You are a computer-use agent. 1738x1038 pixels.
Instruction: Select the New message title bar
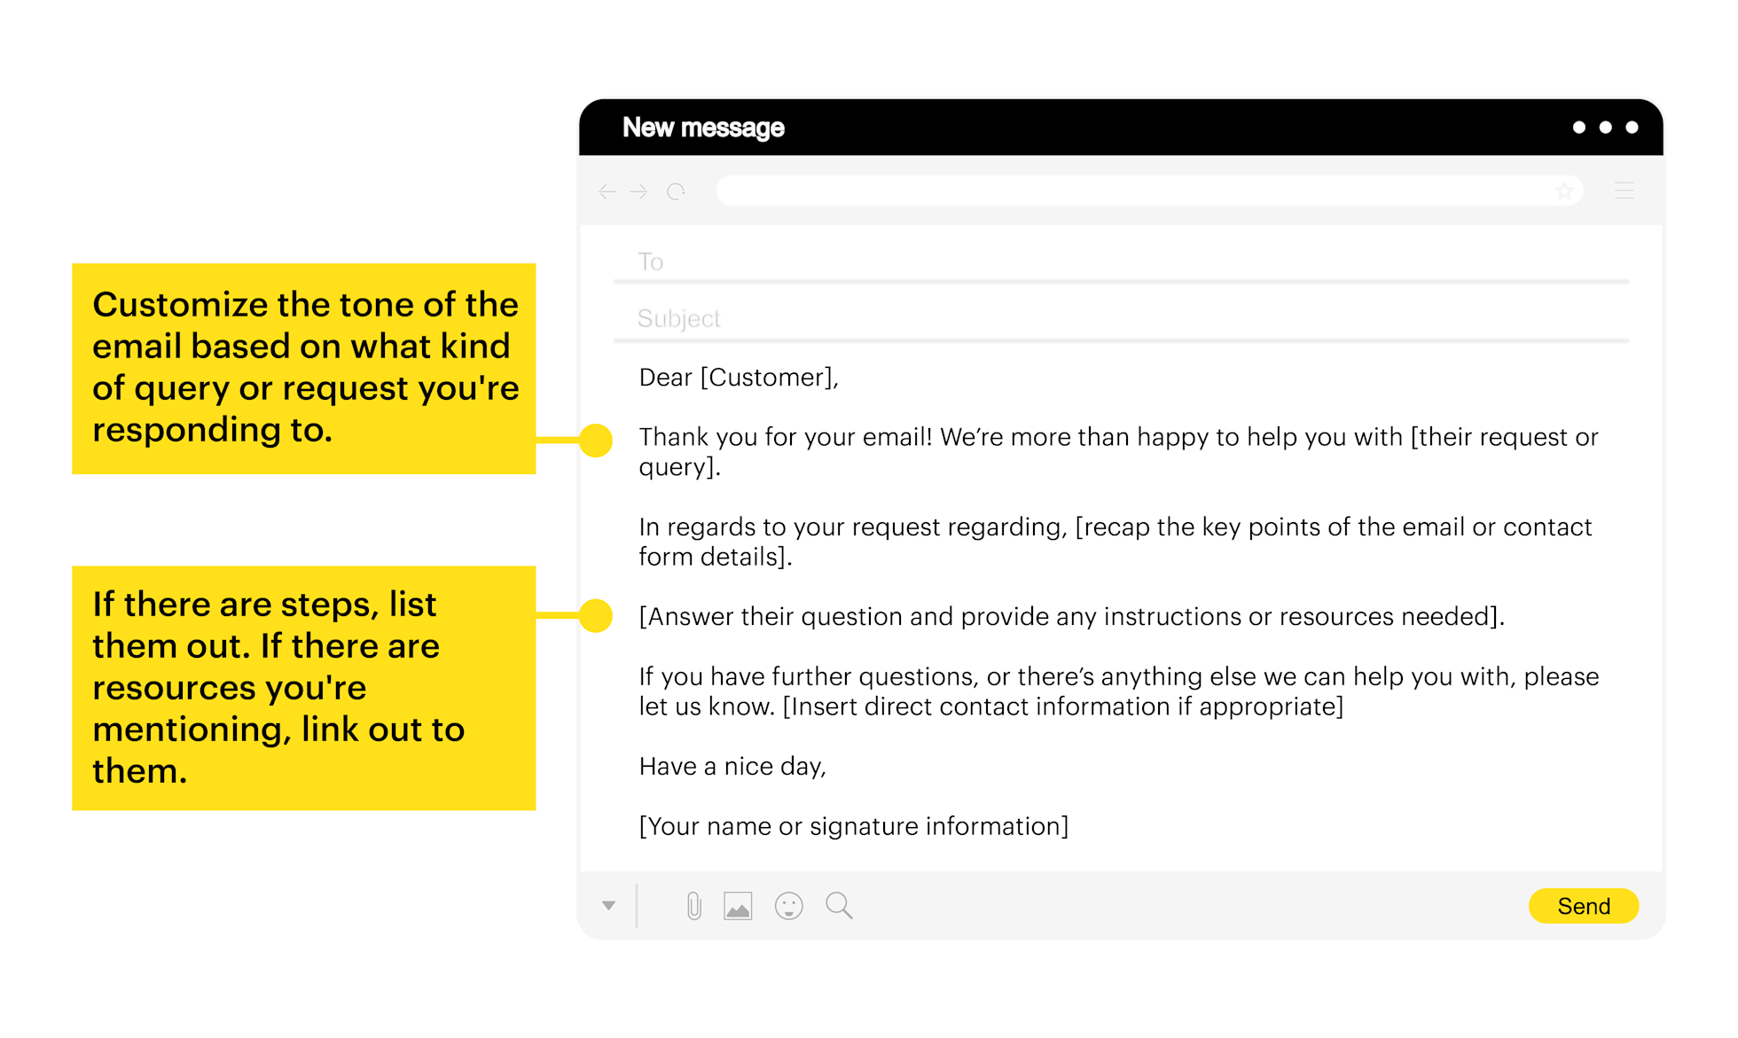pyautogui.click(x=703, y=127)
